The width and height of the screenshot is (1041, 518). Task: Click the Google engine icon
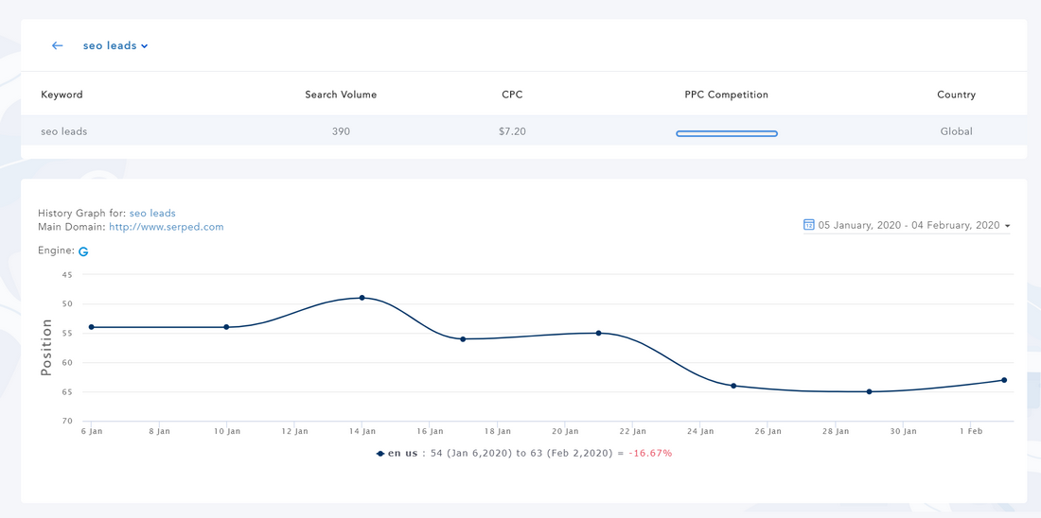pyautogui.click(x=83, y=251)
